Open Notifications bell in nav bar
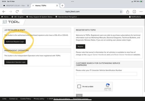Screen dimensions: 145x101 pyautogui.click(x=135, y=17)
